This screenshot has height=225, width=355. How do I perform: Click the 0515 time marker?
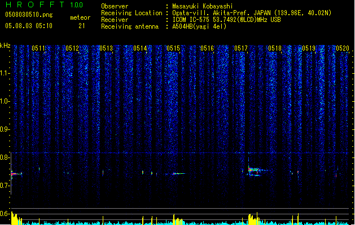pyautogui.click(x=173, y=48)
